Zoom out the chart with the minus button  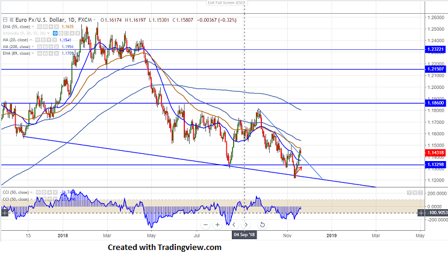point(206,225)
